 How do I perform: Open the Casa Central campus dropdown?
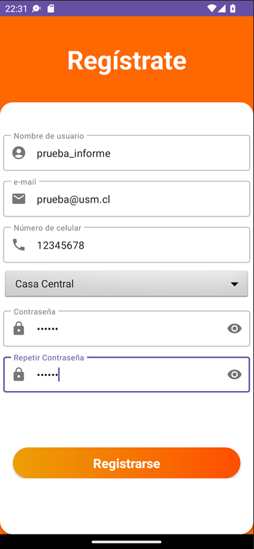click(126, 284)
